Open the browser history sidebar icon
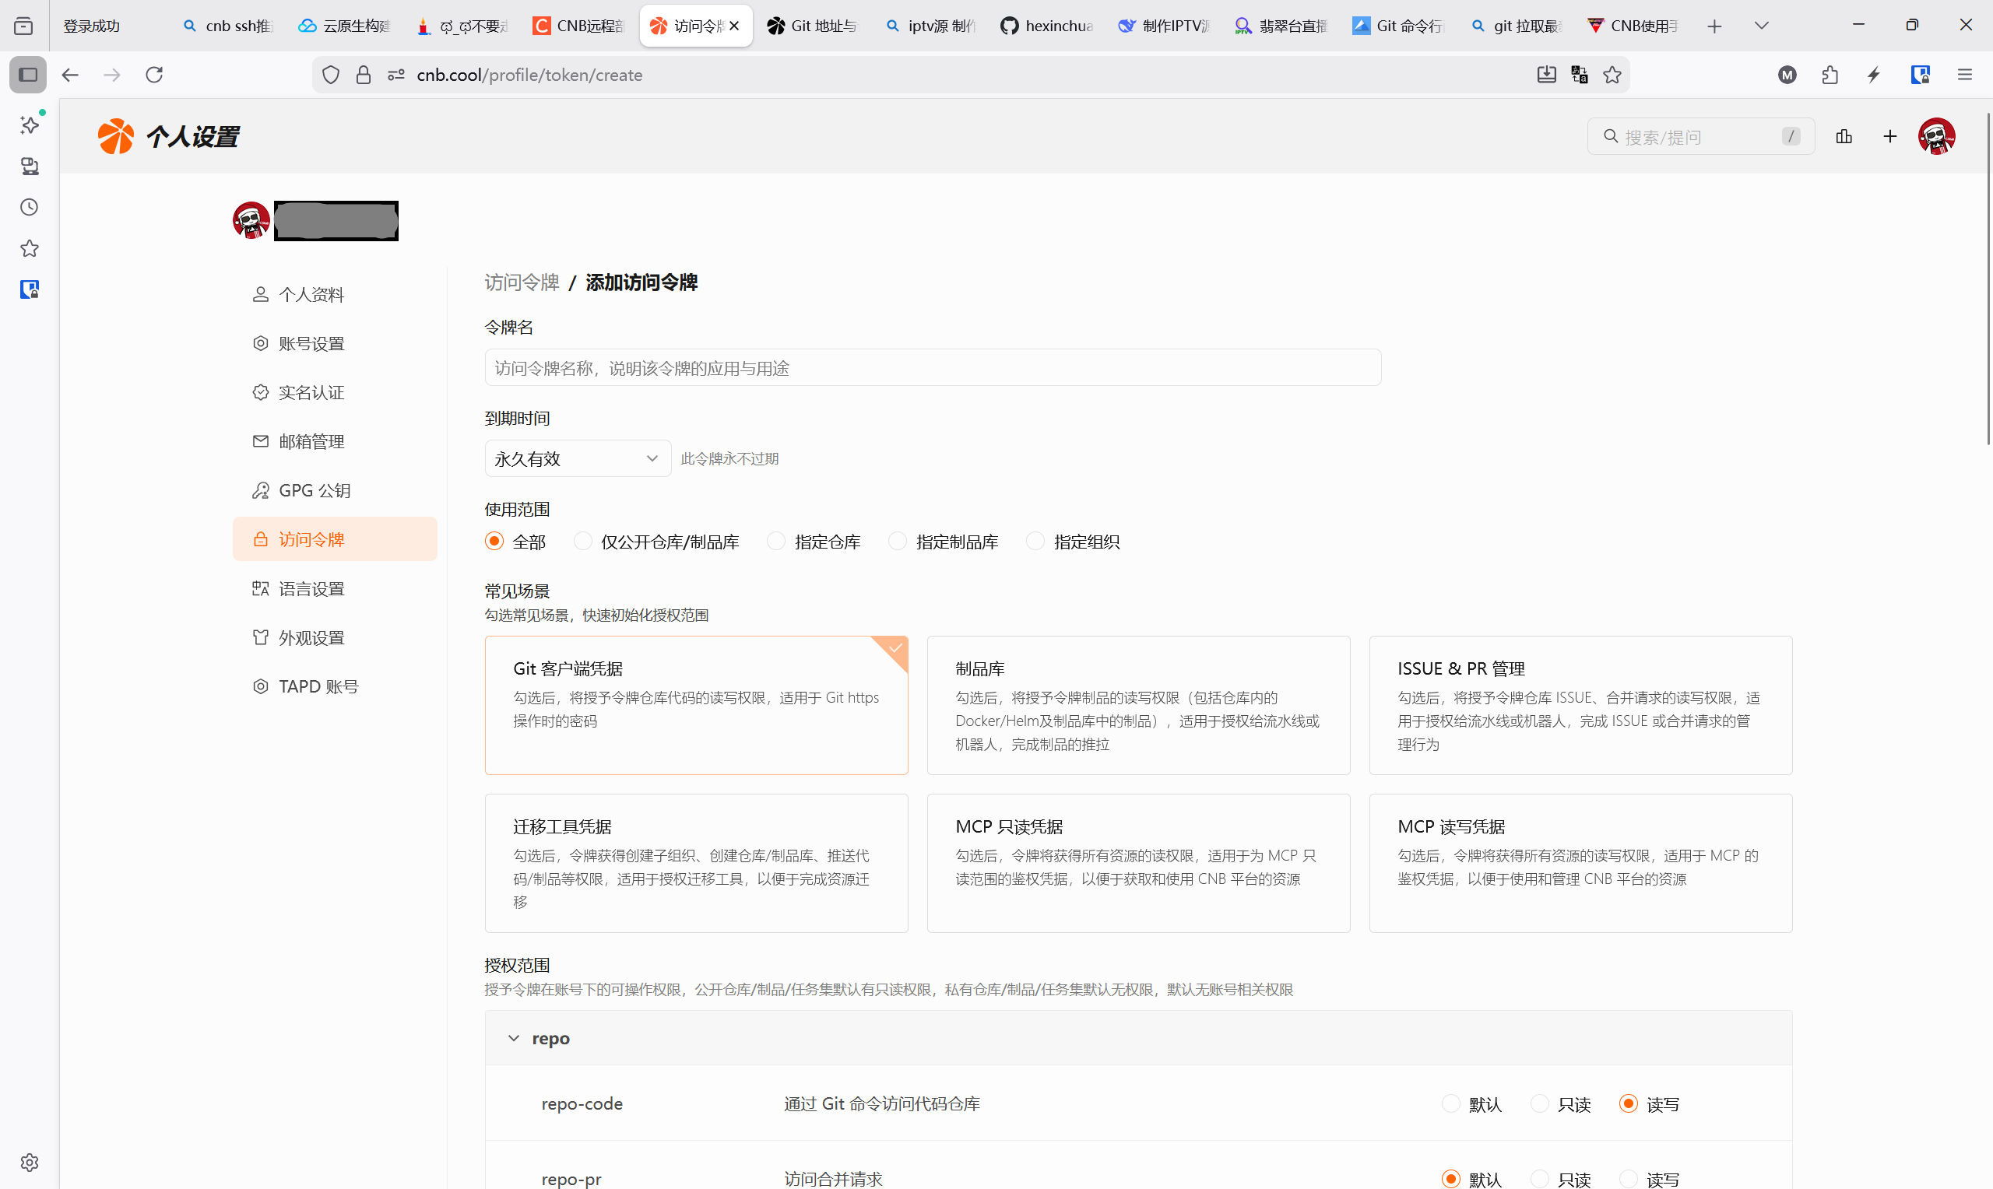Image resolution: width=1993 pixels, height=1189 pixels. [30, 208]
